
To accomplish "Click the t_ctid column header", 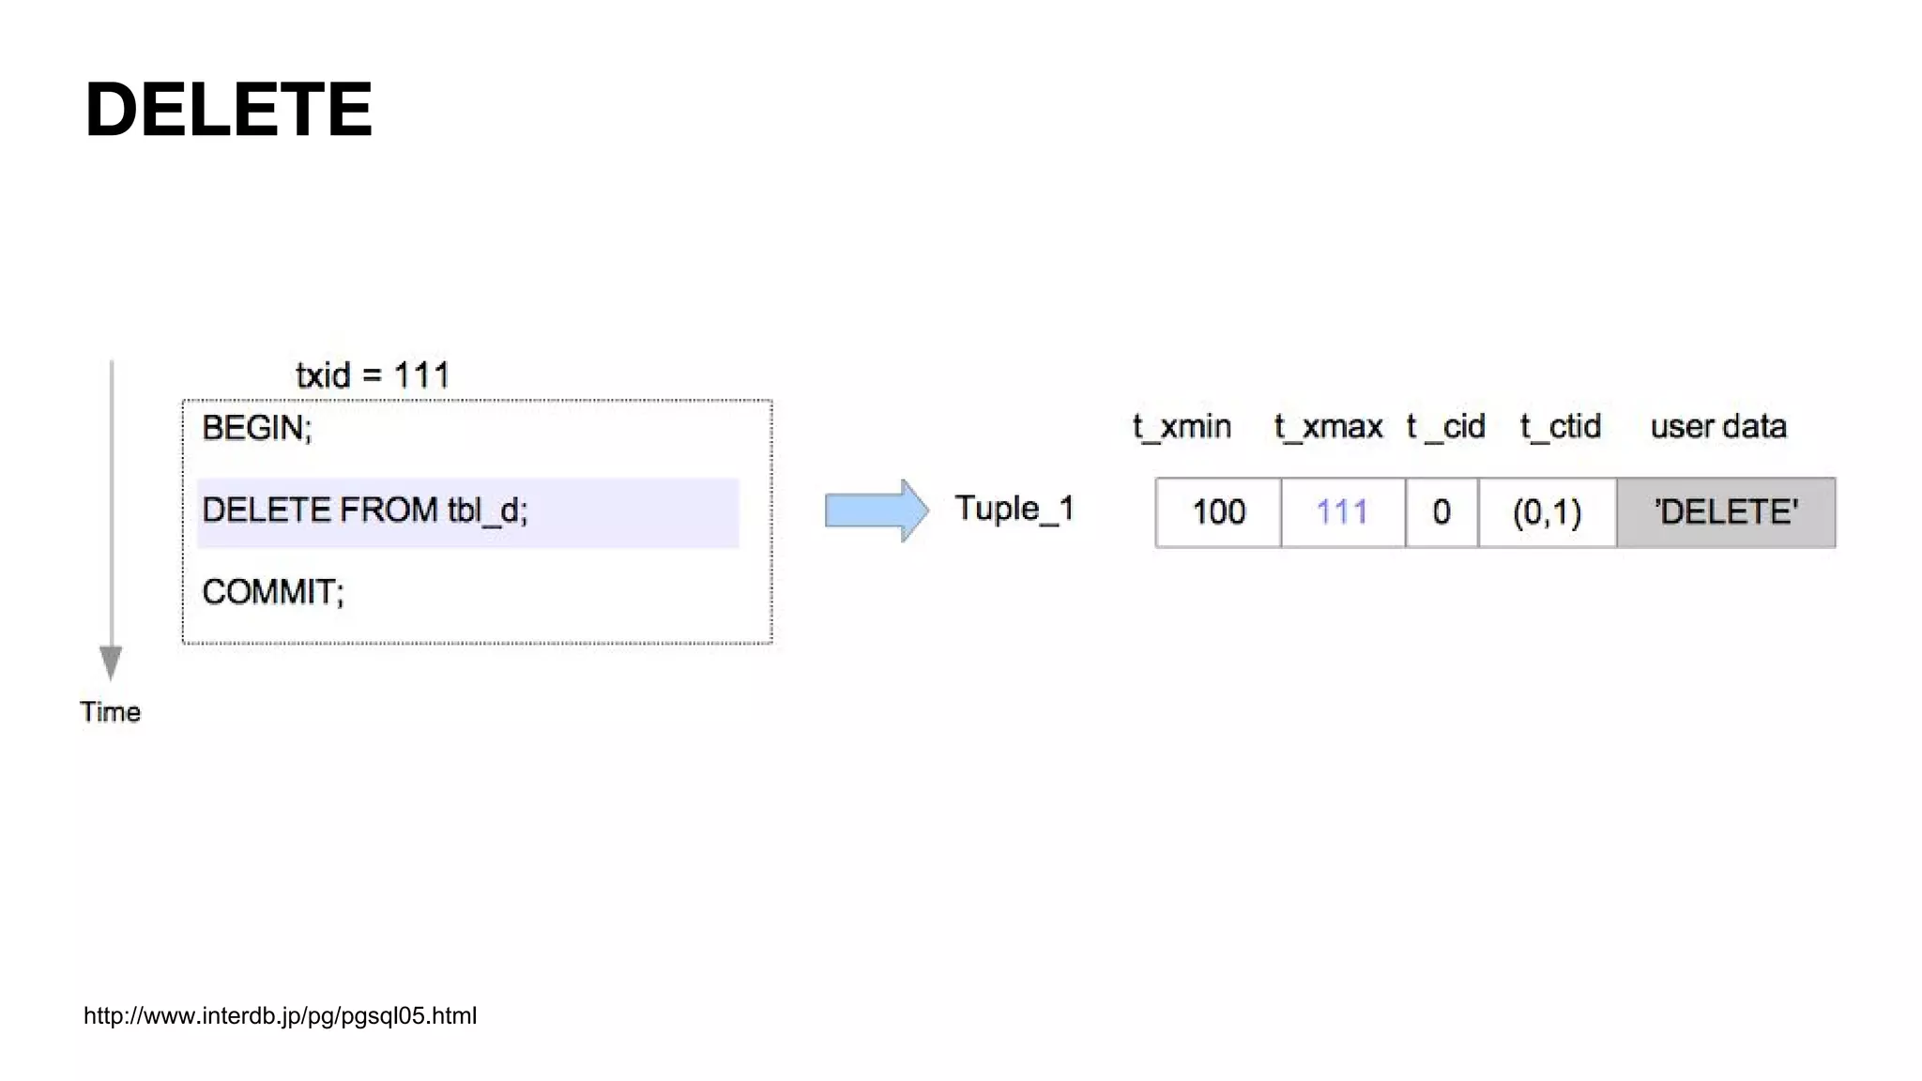I will [x=1561, y=427].
